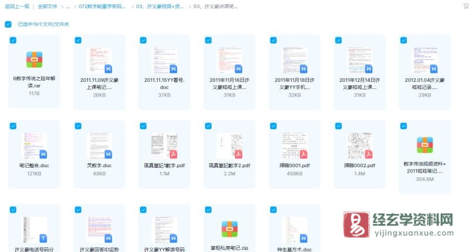Open the 种生基方术.doc document icon

pyautogui.click(x=294, y=229)
